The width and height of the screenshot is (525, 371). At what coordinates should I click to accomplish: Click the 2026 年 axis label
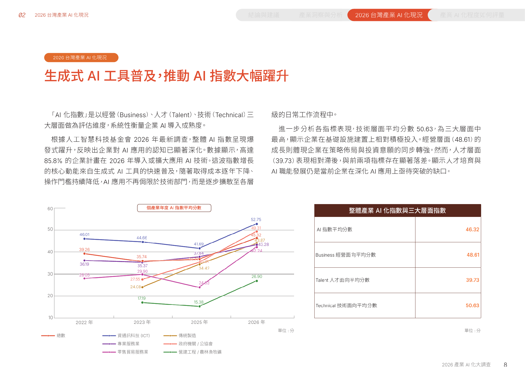coord(257,322)
